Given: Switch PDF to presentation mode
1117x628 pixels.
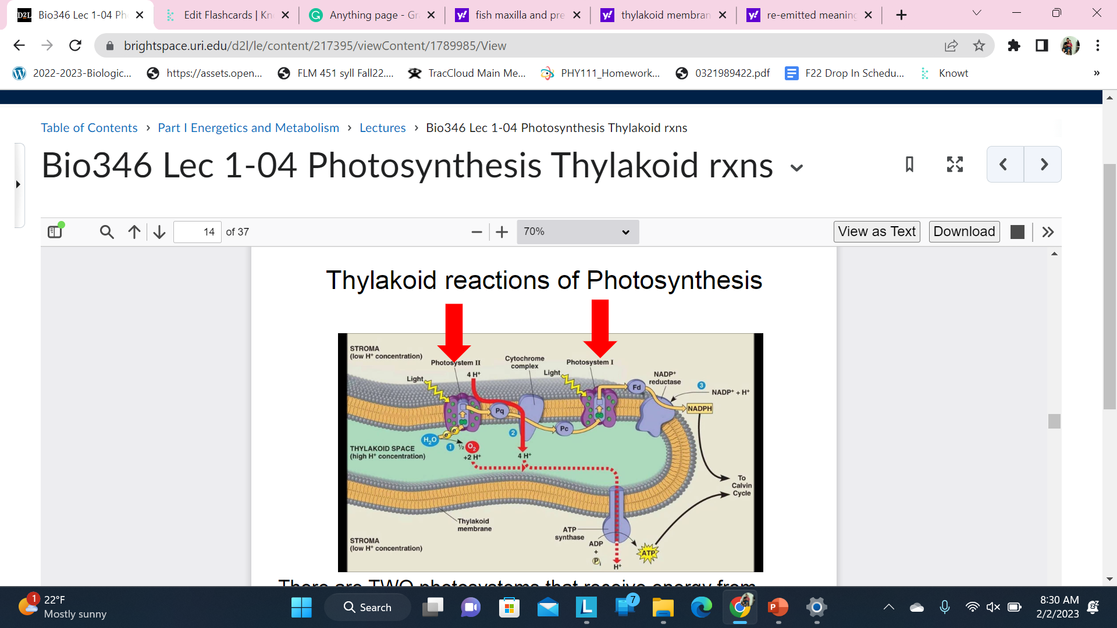Looking at the screenshot, I should coord(1018,232).
